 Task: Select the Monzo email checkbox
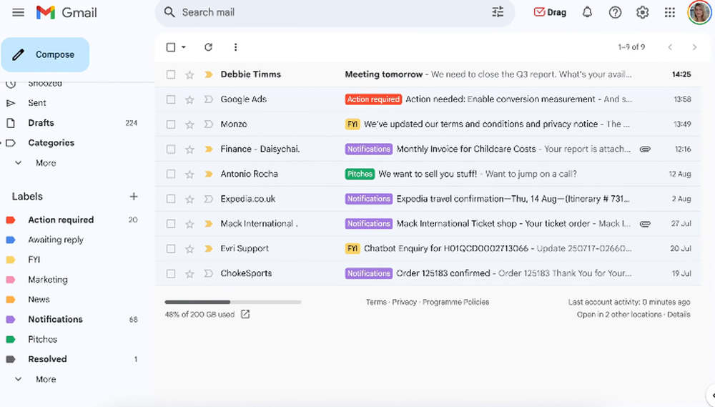[x=171, y=124]
